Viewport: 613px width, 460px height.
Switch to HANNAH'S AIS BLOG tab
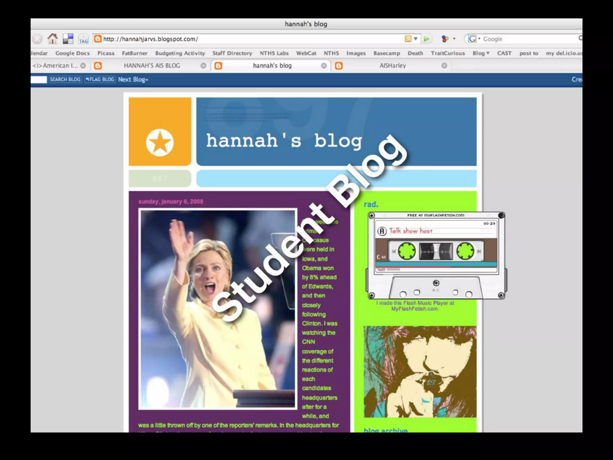tap(152, 66)
